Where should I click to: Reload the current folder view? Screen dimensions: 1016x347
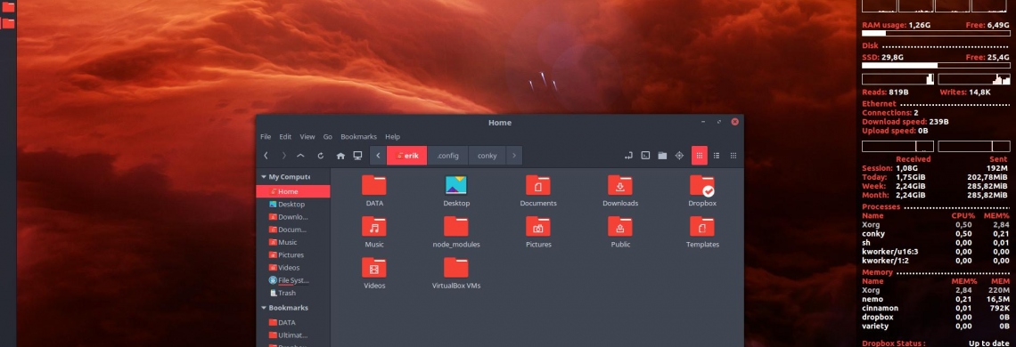[x=320, y=156]
